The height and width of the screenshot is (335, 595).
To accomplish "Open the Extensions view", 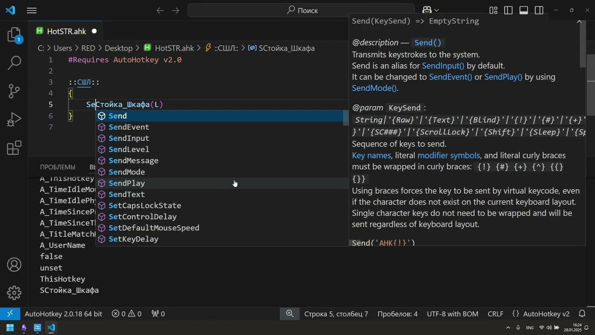I will pos(14,148).
